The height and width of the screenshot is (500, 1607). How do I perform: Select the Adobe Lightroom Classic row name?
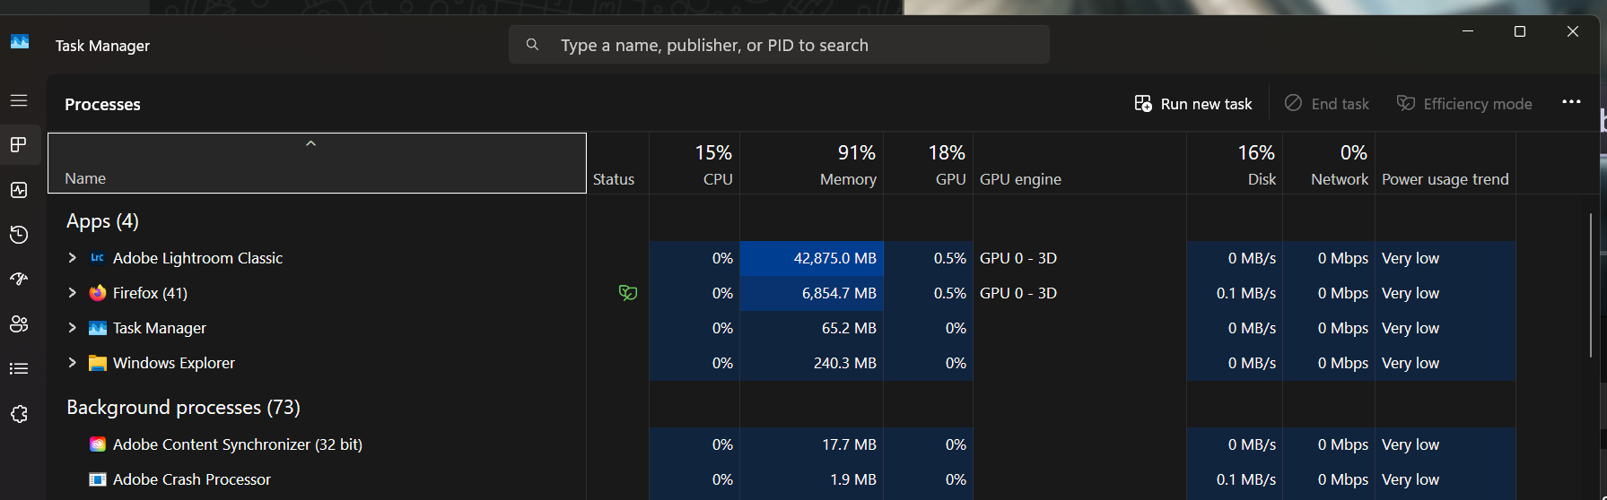197,258
